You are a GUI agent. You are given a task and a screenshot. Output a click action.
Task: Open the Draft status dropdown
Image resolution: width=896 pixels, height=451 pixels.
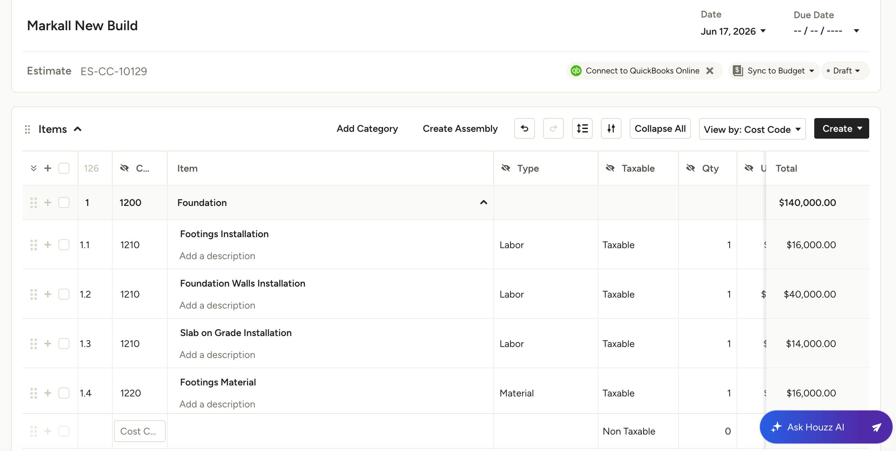845,71
